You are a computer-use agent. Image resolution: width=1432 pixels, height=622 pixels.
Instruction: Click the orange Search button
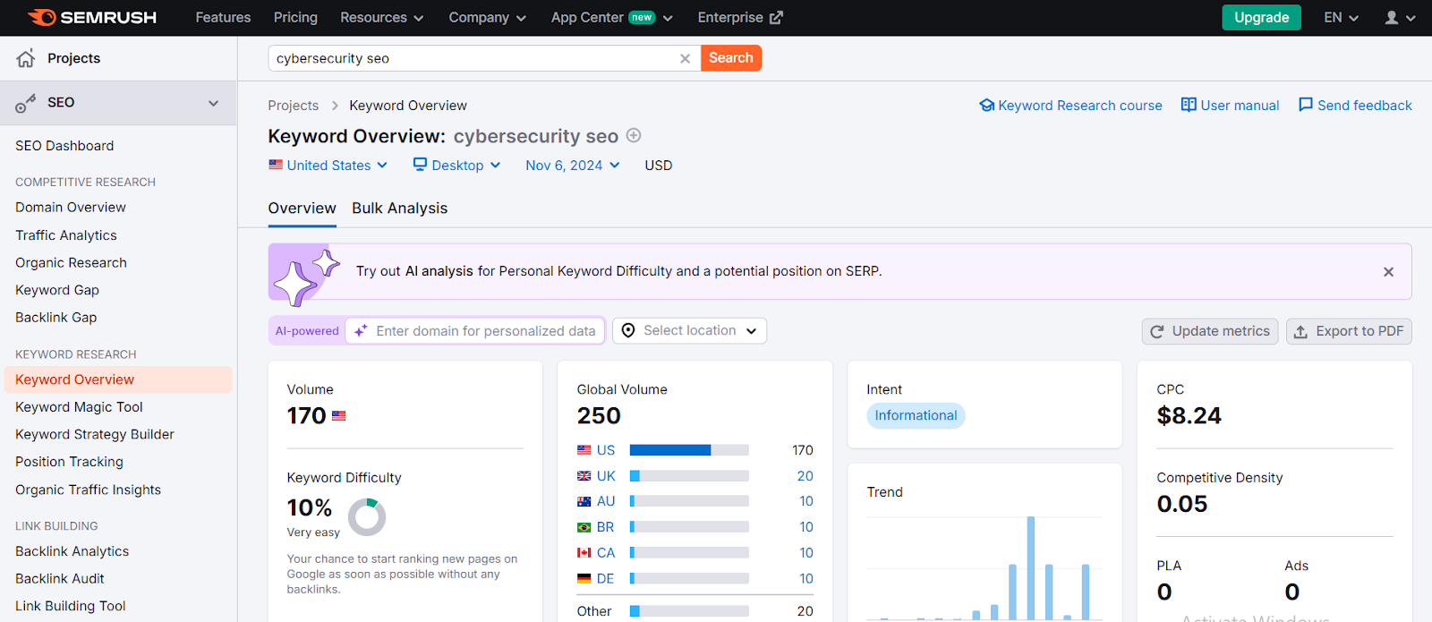[x=731, y=58]
